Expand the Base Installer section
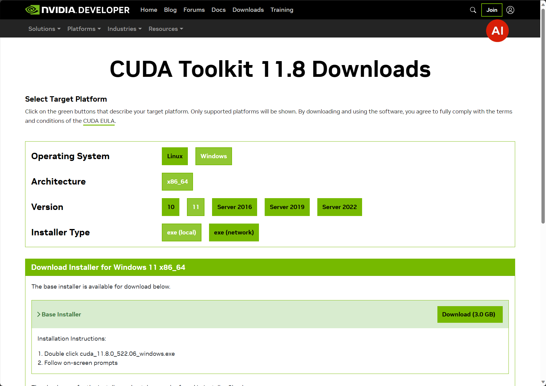The image size is (546, 386). coord(59,314)
